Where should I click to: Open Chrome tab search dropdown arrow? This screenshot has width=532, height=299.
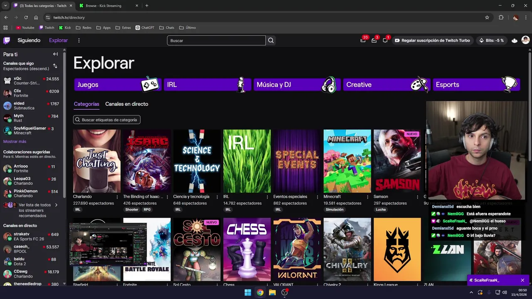5,5
